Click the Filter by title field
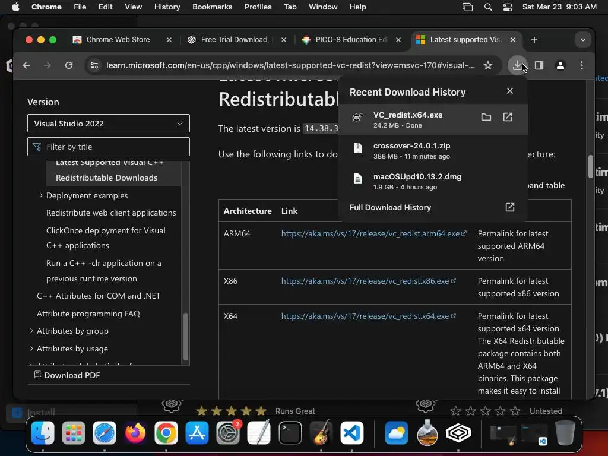The width and height of the screenshot is (608, 456). pos(109,147)
